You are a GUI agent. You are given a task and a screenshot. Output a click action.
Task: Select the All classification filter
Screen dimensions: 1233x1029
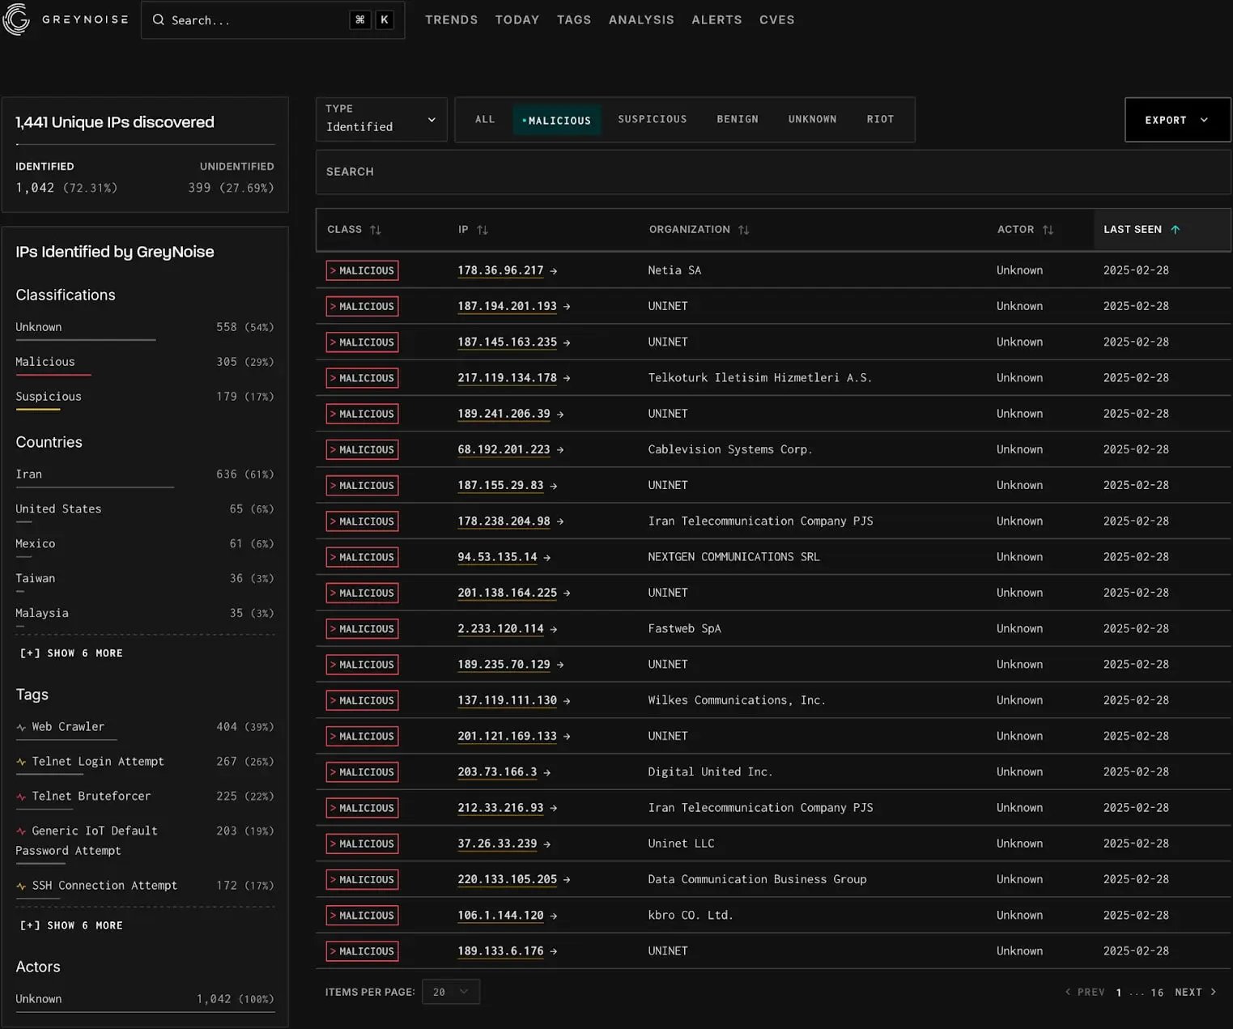485,119
